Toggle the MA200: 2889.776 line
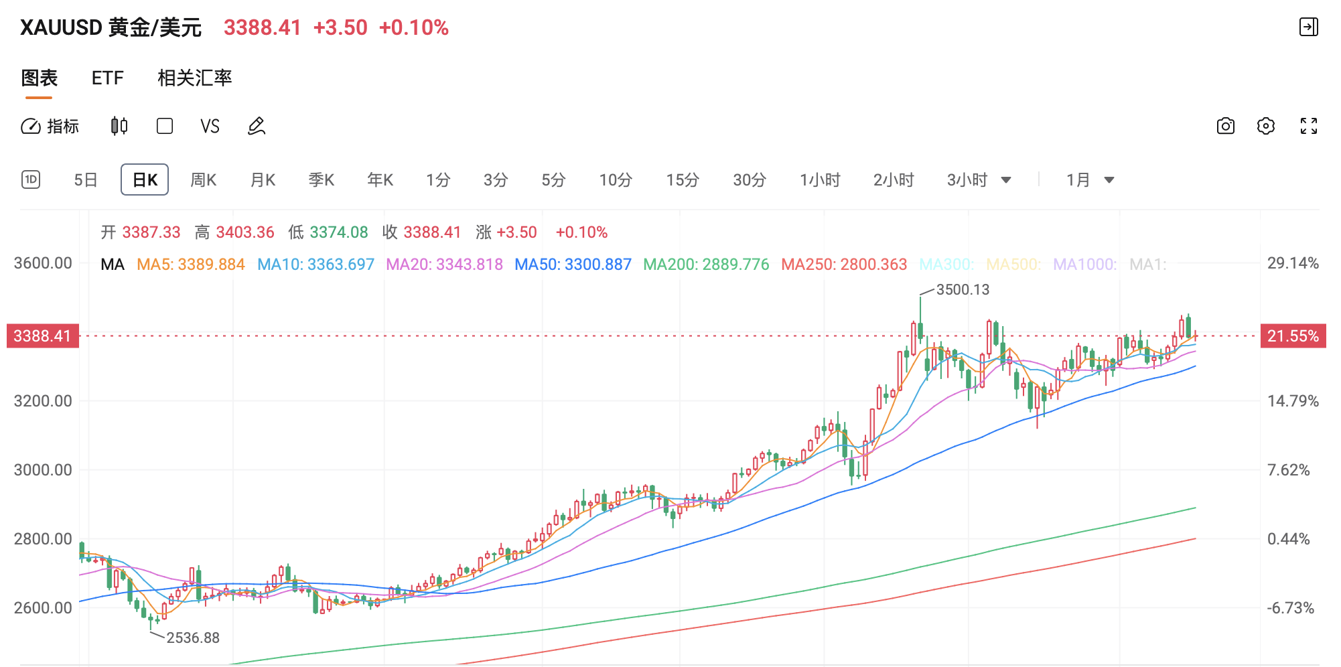This screenshot has height=667, width=1341. point(706,265)
